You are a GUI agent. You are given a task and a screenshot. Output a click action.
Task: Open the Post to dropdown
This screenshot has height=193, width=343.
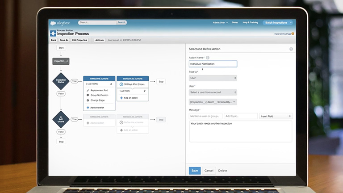[x=213, y=78]
